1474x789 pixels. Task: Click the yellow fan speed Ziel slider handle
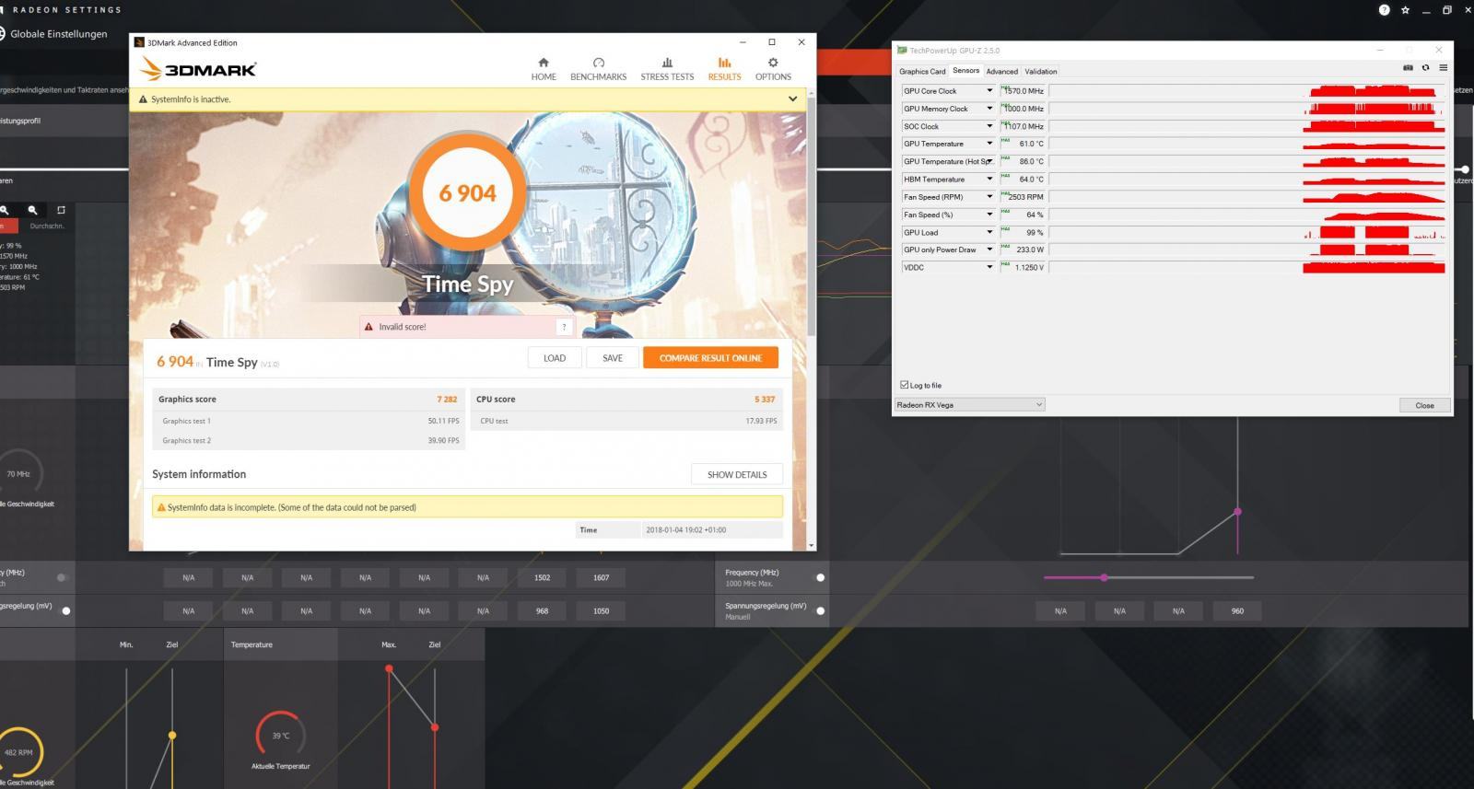(172, 735)
